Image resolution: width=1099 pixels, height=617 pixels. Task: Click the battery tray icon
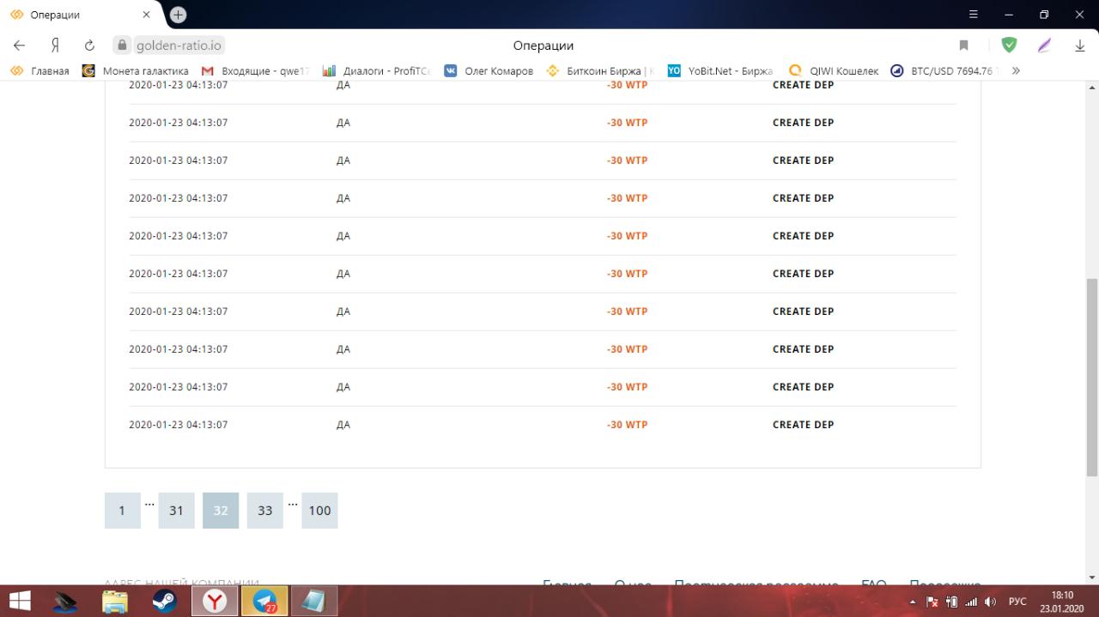tap(952, 602)
